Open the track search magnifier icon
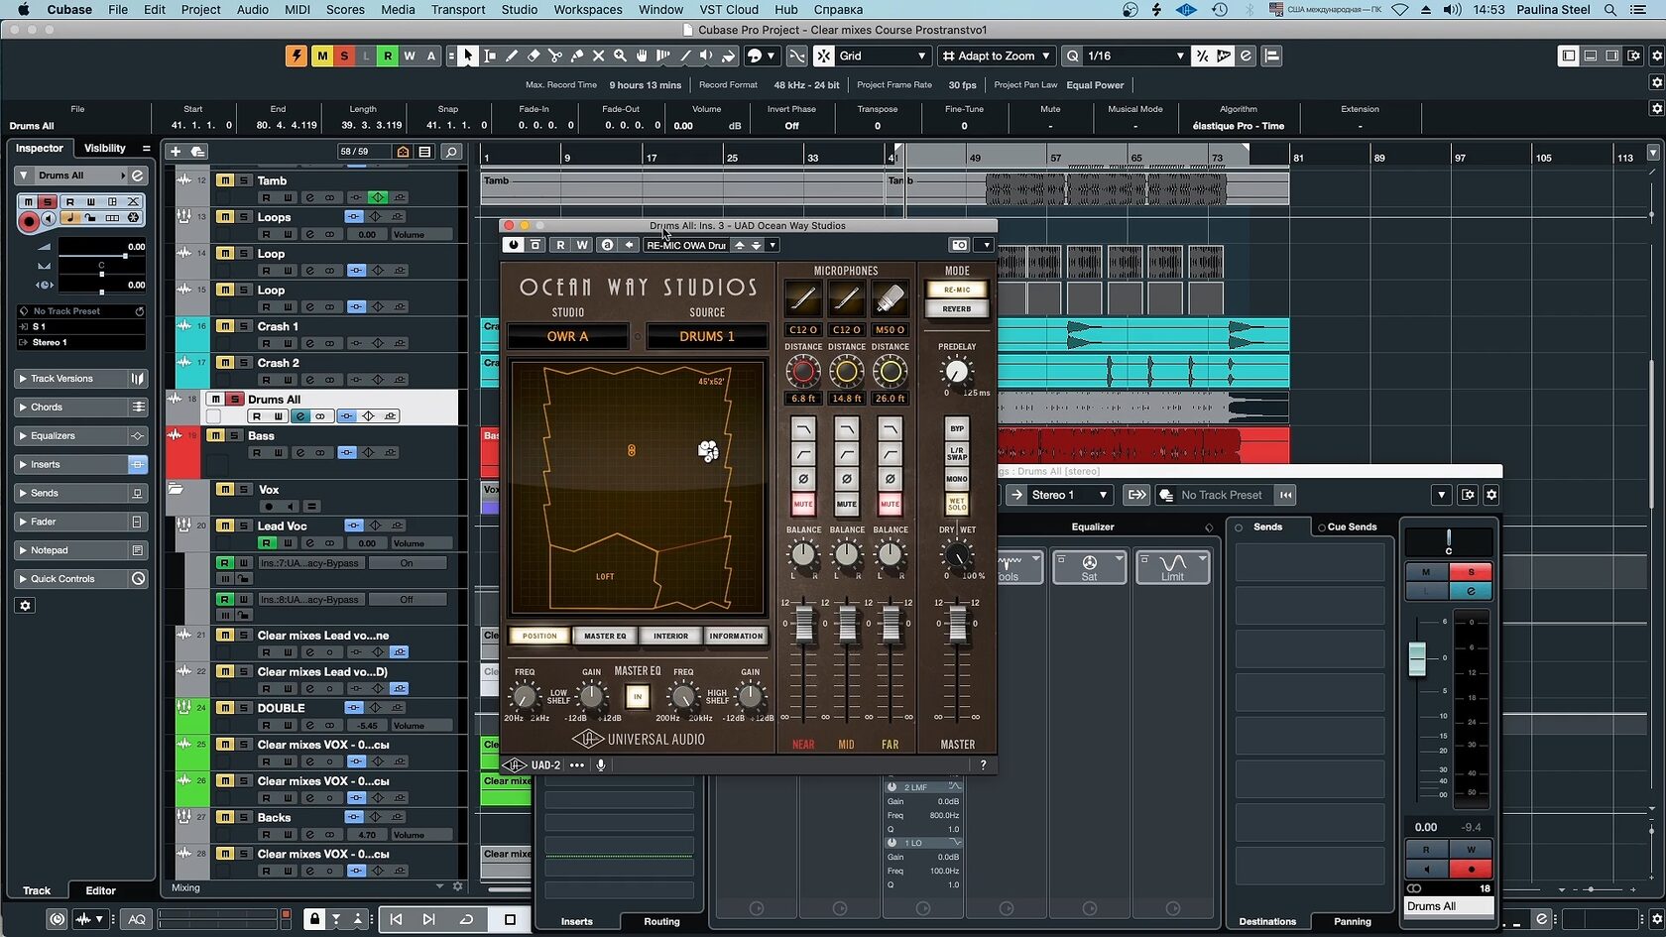The height and width of the screenshot is (937, 1666). tap(451, 152)
